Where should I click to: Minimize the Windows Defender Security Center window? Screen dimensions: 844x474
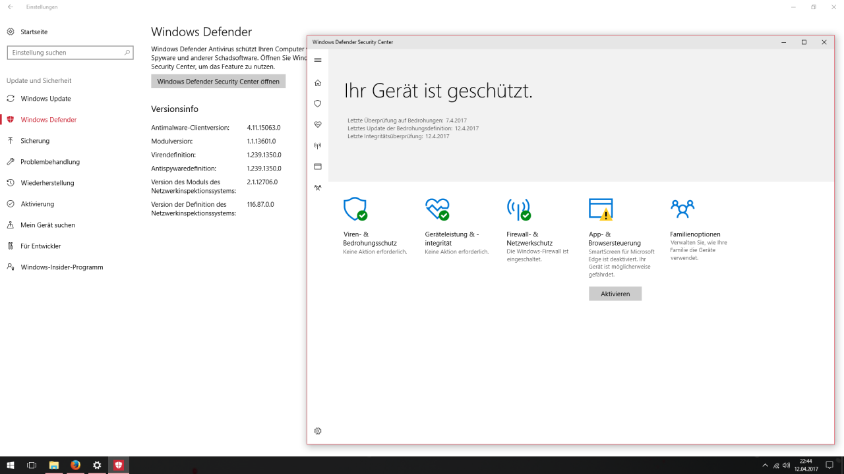pos(783,42)
